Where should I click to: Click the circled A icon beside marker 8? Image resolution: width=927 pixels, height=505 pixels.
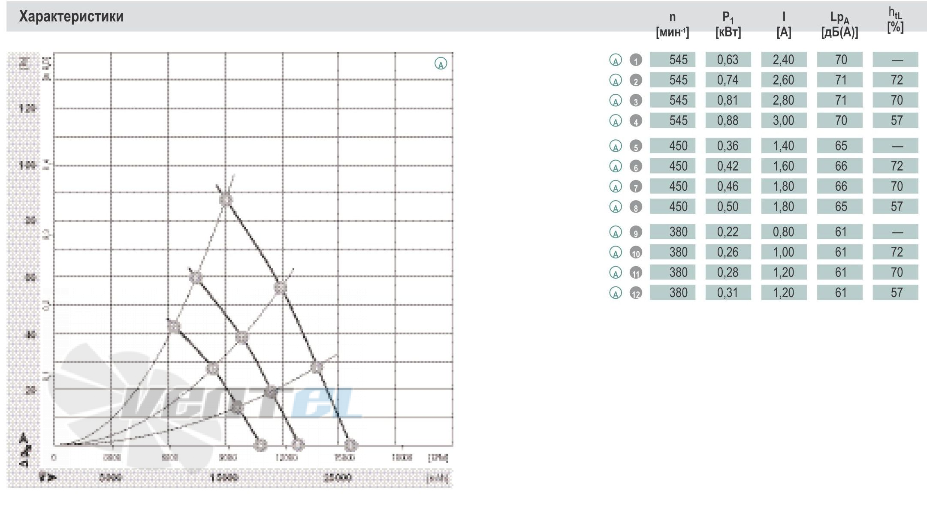point(616,207)
